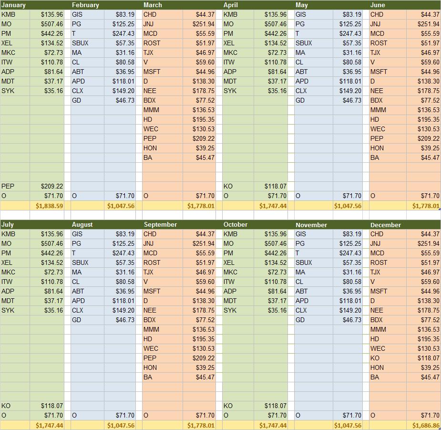Click the XEL ticker under October
Viewport: 441px width, 430px height.
pos(228,262)
